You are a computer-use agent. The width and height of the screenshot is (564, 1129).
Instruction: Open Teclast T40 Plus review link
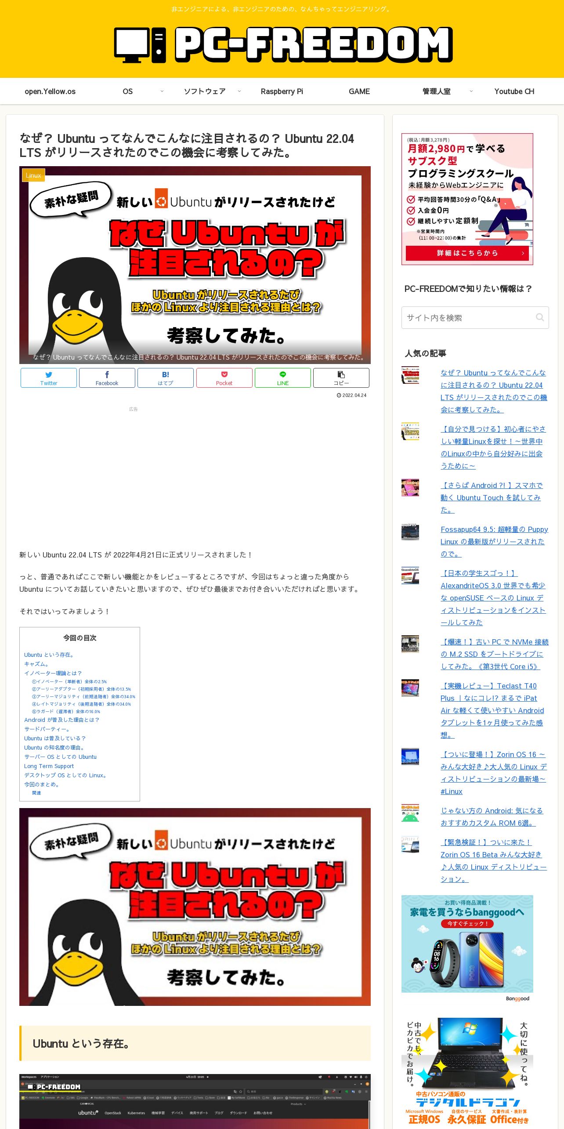[x=492, y=710]
